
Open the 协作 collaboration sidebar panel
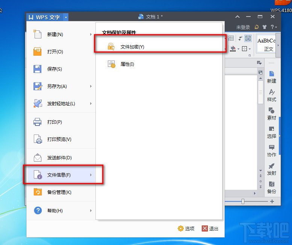pyautogui.click(x=271, y=151)
